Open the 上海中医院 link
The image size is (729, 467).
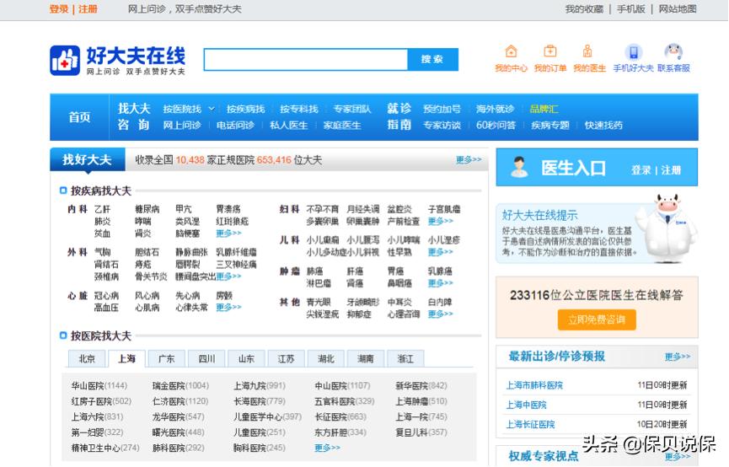[x=526, y=405]
